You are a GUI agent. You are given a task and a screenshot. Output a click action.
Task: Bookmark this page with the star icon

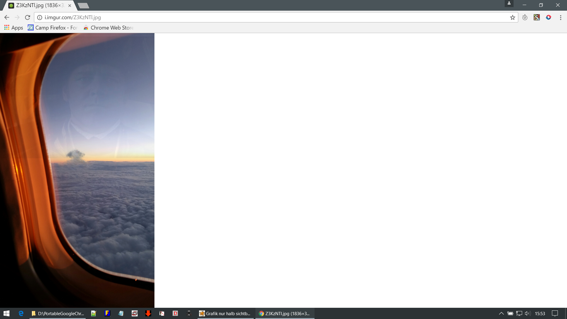coord(512,17)
